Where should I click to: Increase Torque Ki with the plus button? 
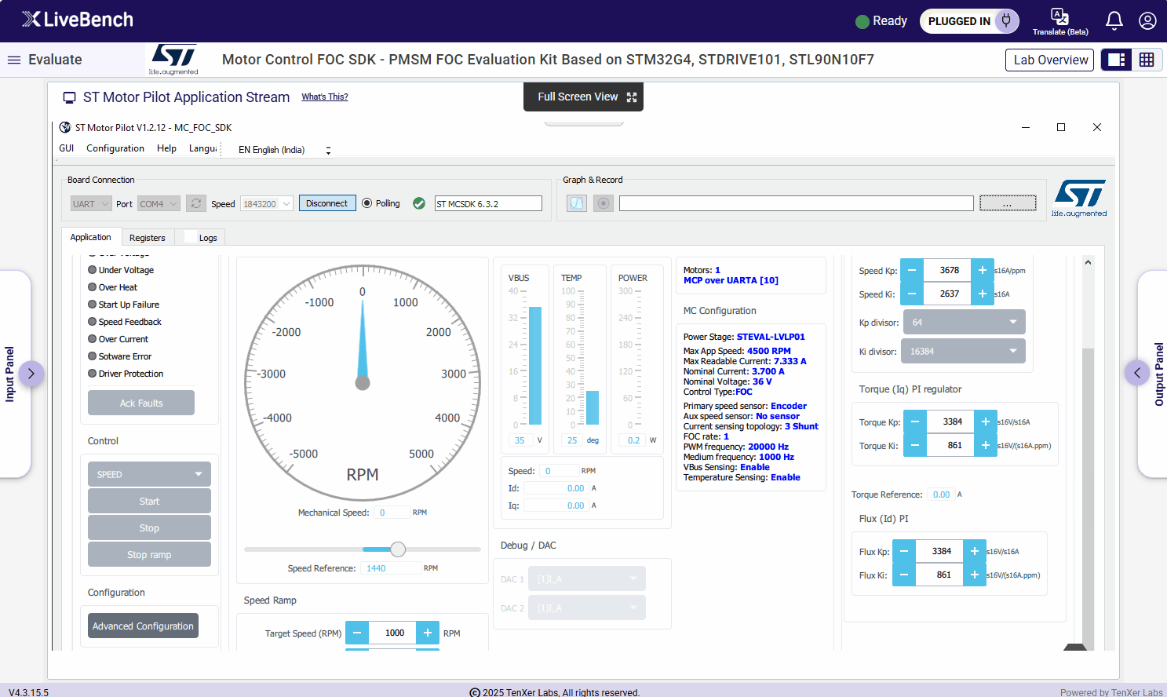(x=986, y=445)
